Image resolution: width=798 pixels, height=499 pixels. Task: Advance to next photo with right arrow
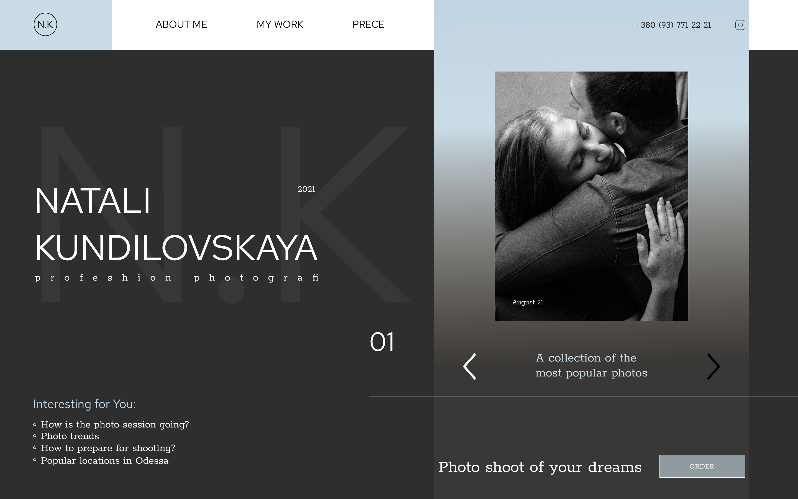[713, 366]
